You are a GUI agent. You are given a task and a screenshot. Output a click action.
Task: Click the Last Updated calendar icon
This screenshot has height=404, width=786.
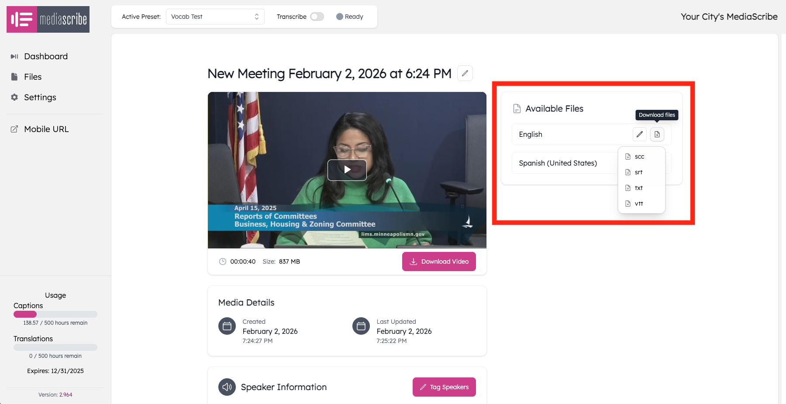click(361, 326)
